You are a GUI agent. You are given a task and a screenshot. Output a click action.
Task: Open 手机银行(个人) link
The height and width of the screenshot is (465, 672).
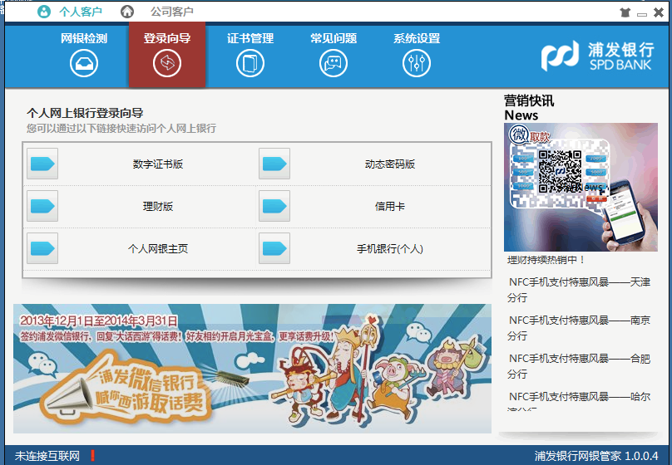pos(389,249)
